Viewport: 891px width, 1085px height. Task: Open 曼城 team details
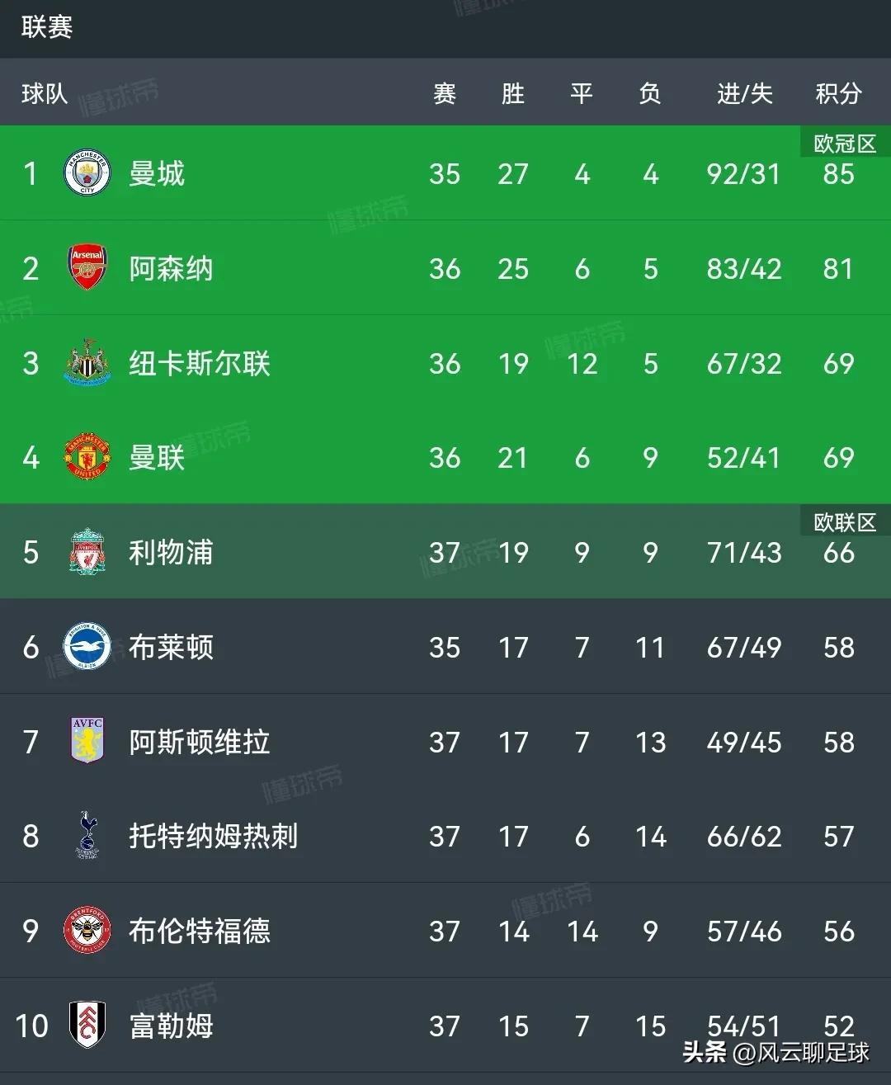coord(157,174)
